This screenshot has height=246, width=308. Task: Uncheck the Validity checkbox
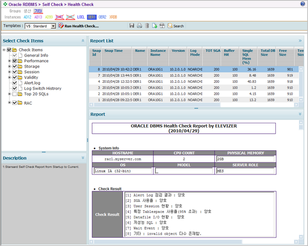pyautogui.click(x=15, y=77)
